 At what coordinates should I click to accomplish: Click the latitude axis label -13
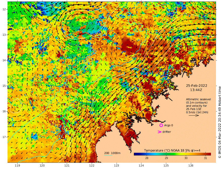[x=4, y=35]
